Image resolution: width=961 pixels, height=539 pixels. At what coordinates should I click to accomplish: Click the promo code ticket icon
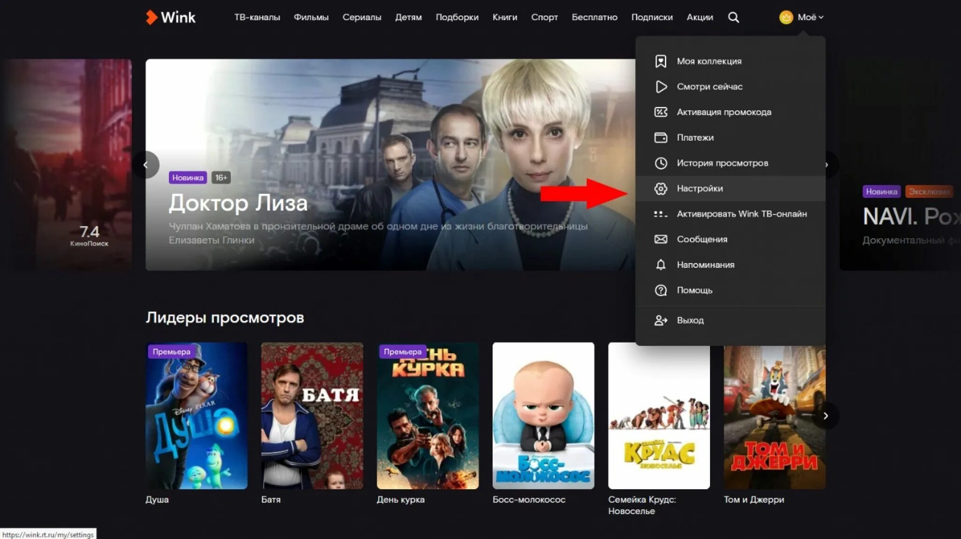(x=661, y=112)
